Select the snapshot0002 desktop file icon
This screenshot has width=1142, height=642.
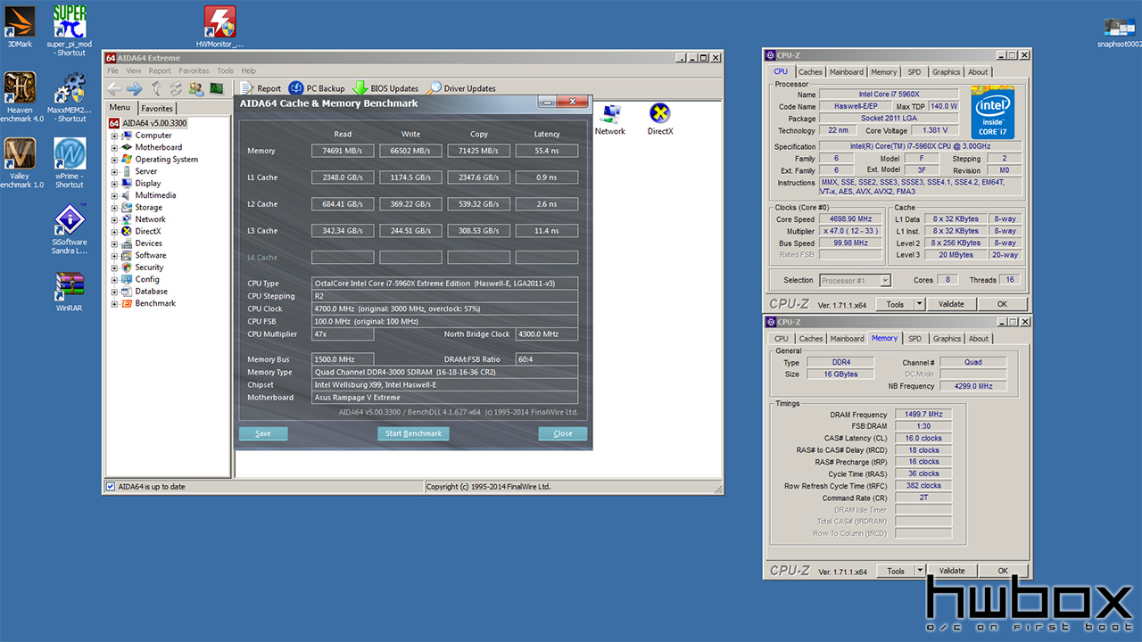tap(1119, 32)
